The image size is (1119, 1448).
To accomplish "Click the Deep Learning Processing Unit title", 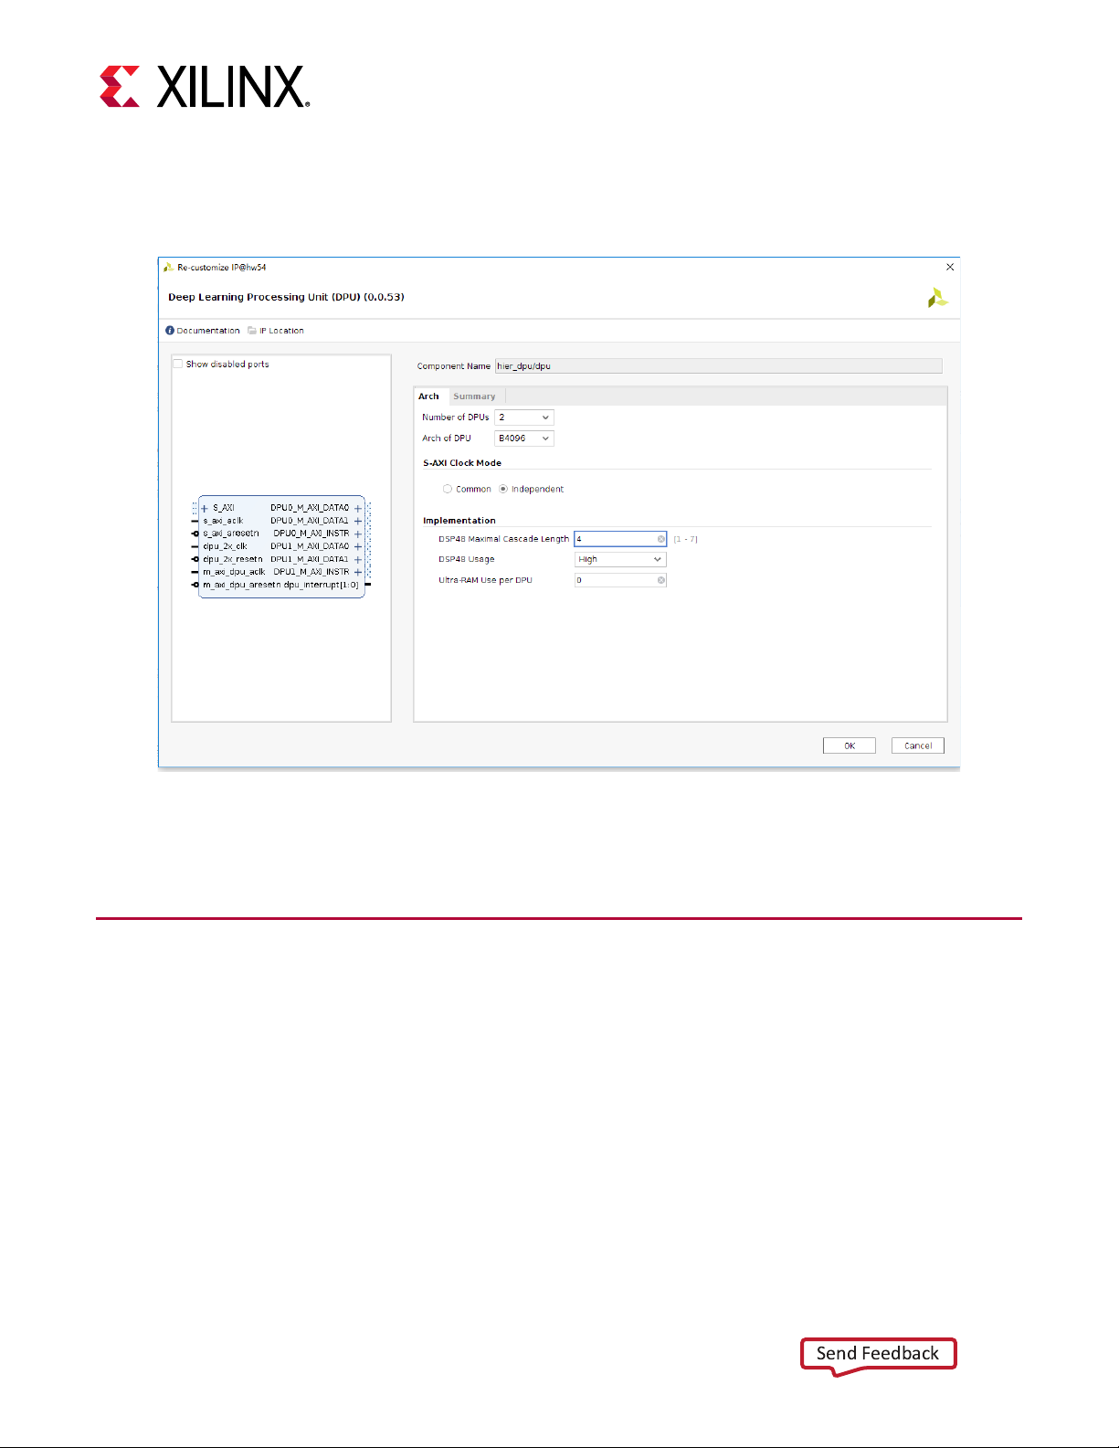I will (x=286, y=297).
